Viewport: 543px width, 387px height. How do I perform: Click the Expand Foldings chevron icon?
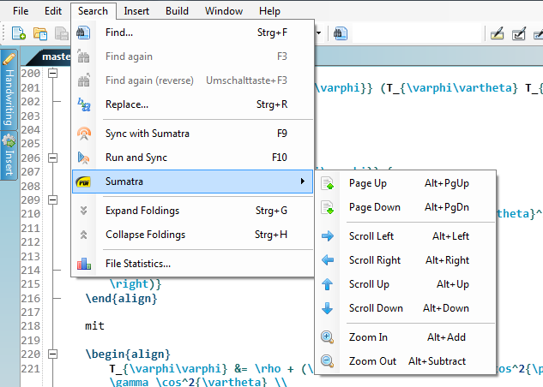83,211
